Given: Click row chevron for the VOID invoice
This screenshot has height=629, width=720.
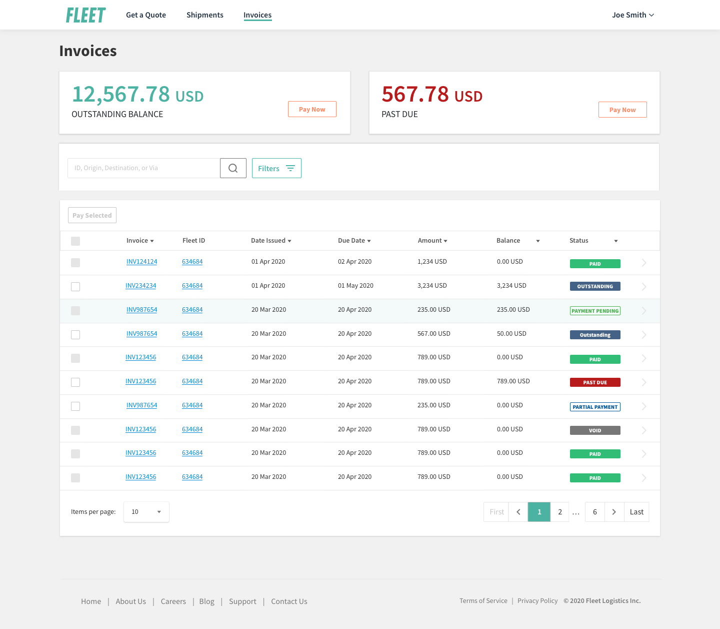Looking at the screenshot, I should pyautogui.click(x=644, y=430).
